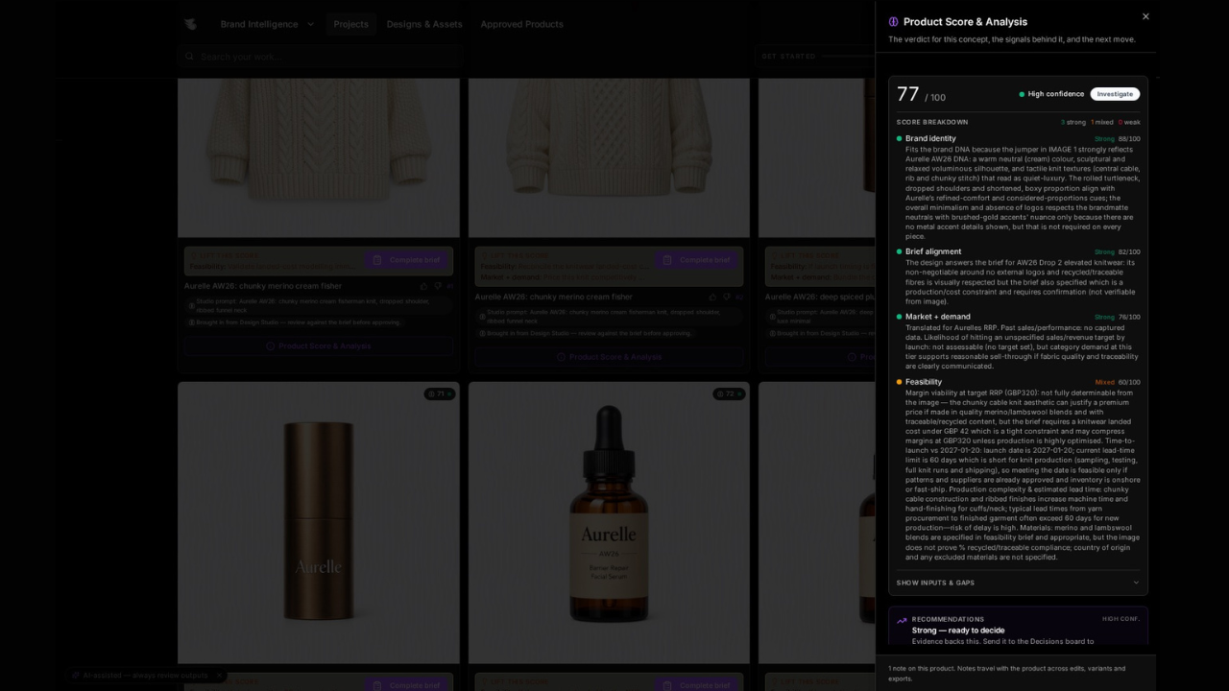The height and width of the screenshot is (691, 1229).
Task: Thumbs up the first chunky merino card
Action: 423,286
